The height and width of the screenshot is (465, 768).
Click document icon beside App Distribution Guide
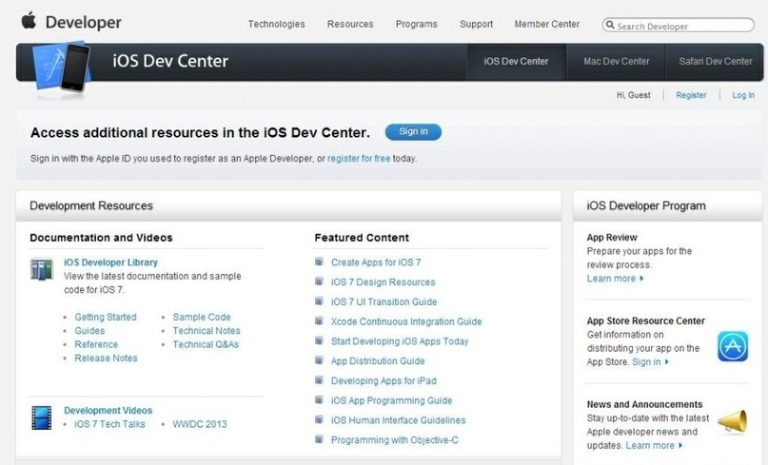pyautogui.click(x=319, y=360)
